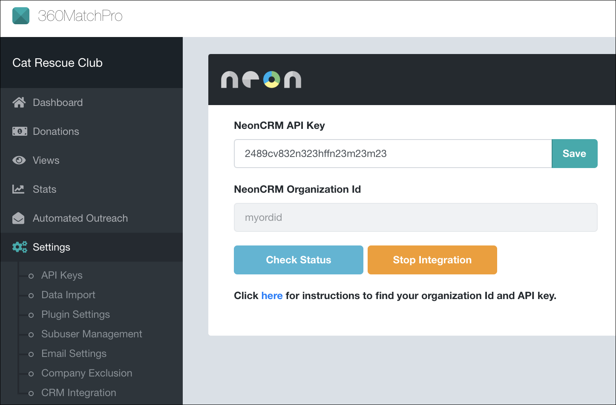The height and width of the screenshot is (405, 616).
Task: Click the Neon logo in the panel header
Action: (x=261, y=79)
